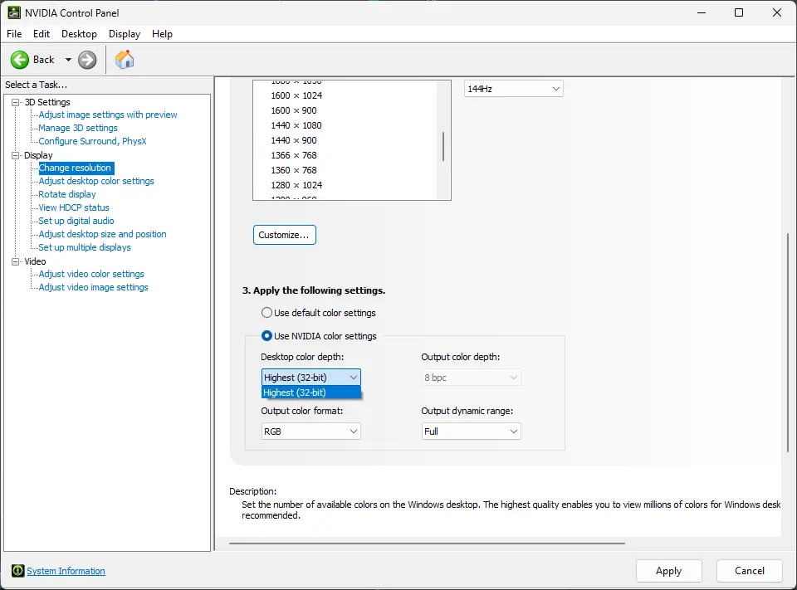Screen dimensions: 797x590
Task: Open the Output color depth 8 bpc dropdown
Action: coord(472,378)
